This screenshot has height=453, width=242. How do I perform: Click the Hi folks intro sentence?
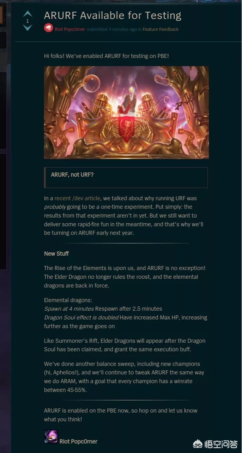107,56
